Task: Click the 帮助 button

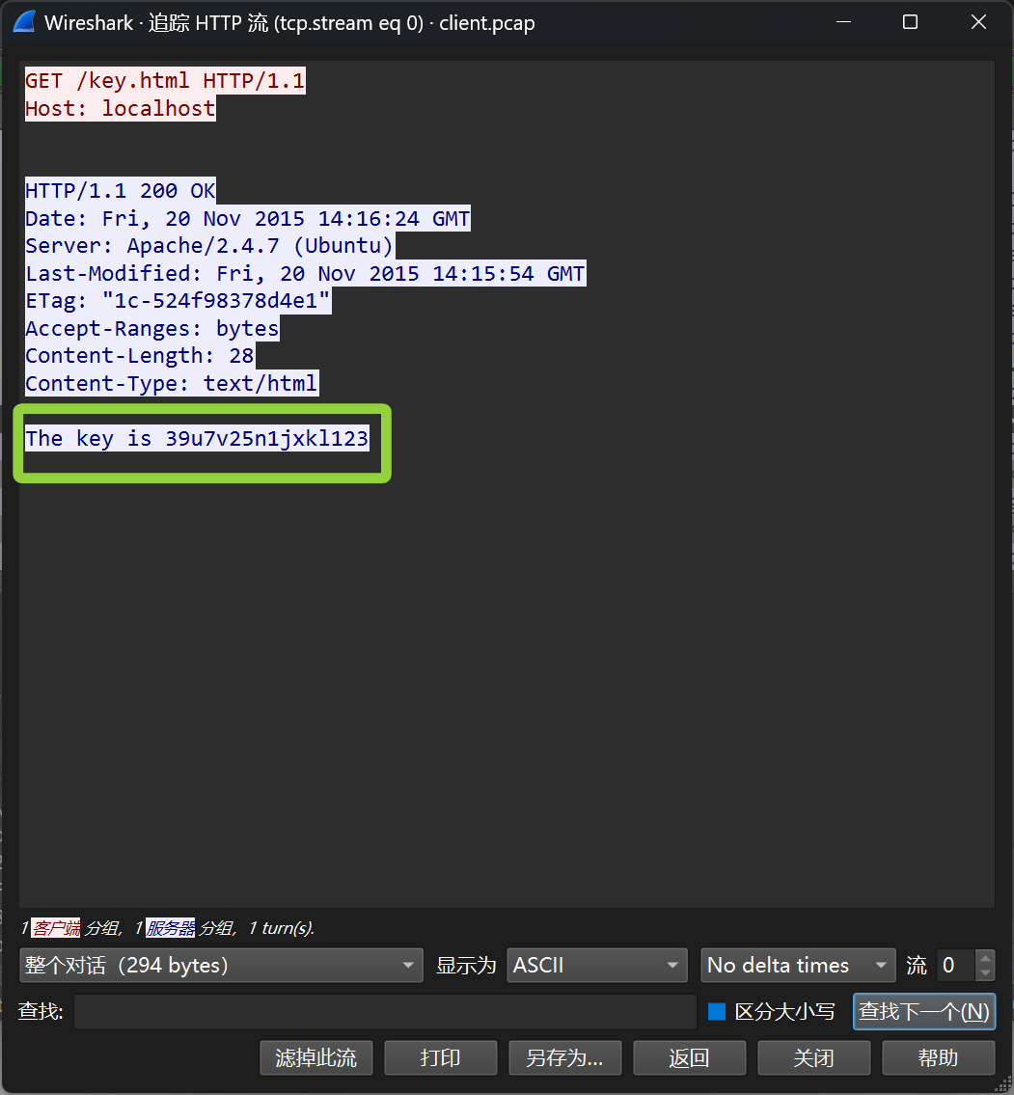Action: coord(938,1057)
